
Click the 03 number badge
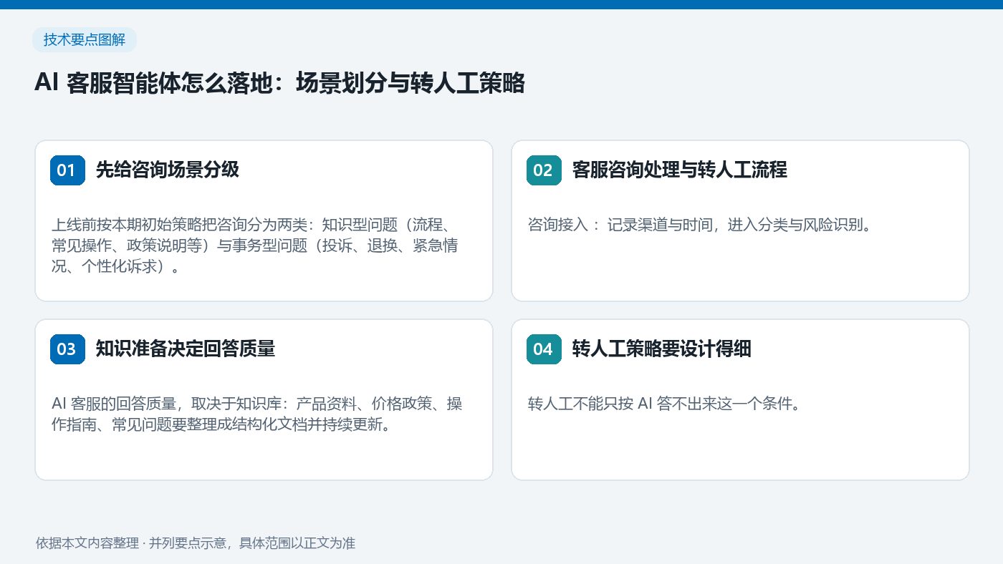pos(67,349)
